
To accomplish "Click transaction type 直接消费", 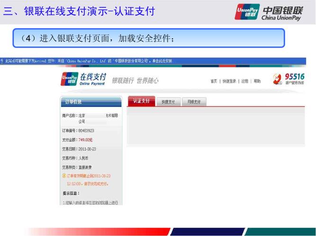I will pyautogui.click(x=85, y=167).
